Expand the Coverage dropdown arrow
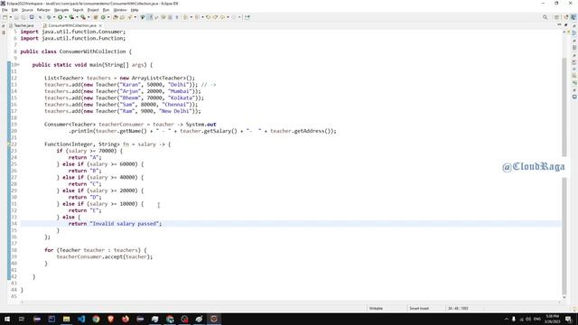578x325 pixels. 77,17
